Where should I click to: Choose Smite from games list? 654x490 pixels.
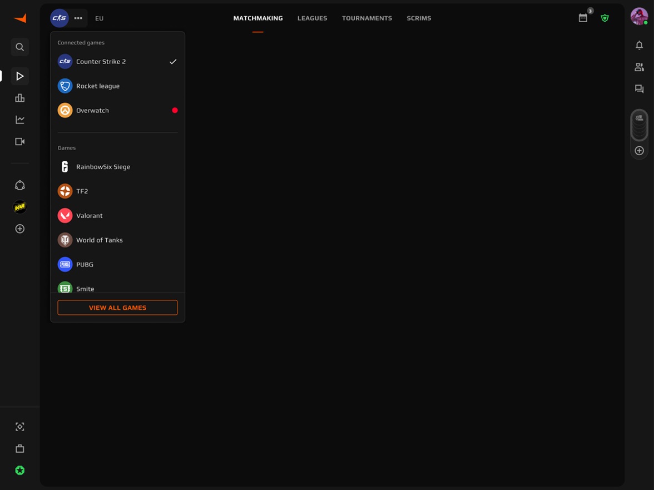coord(118,288)
